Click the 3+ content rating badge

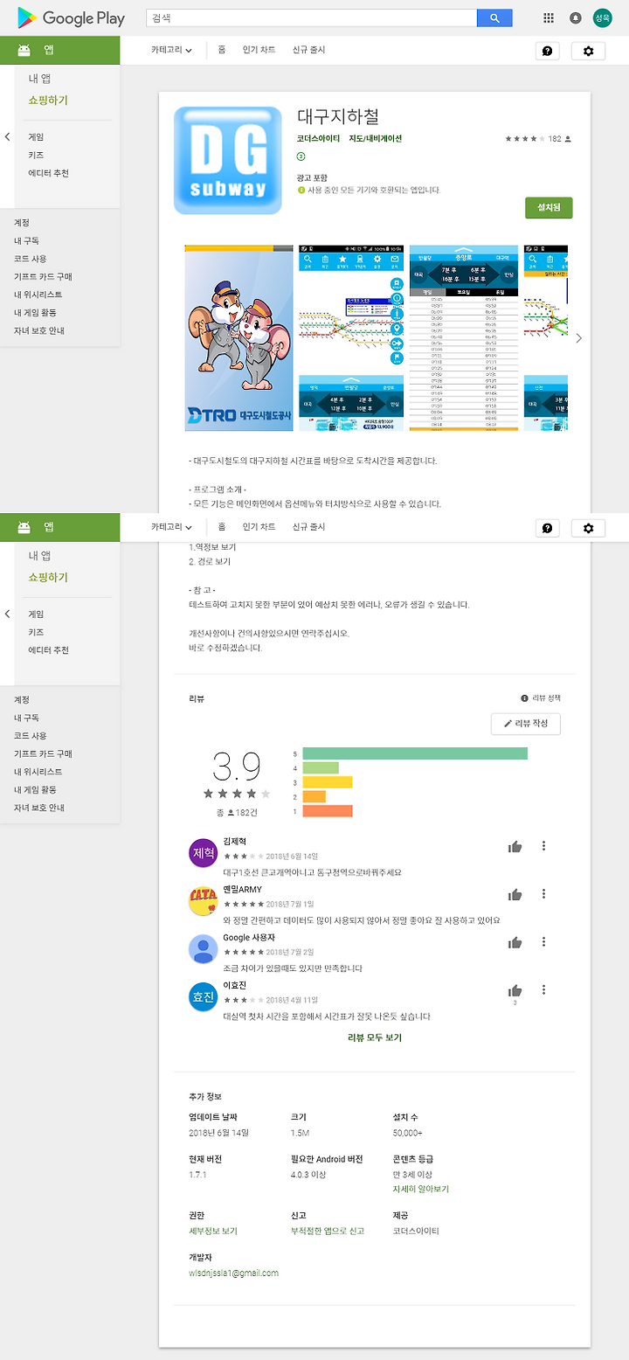point(301,156)
